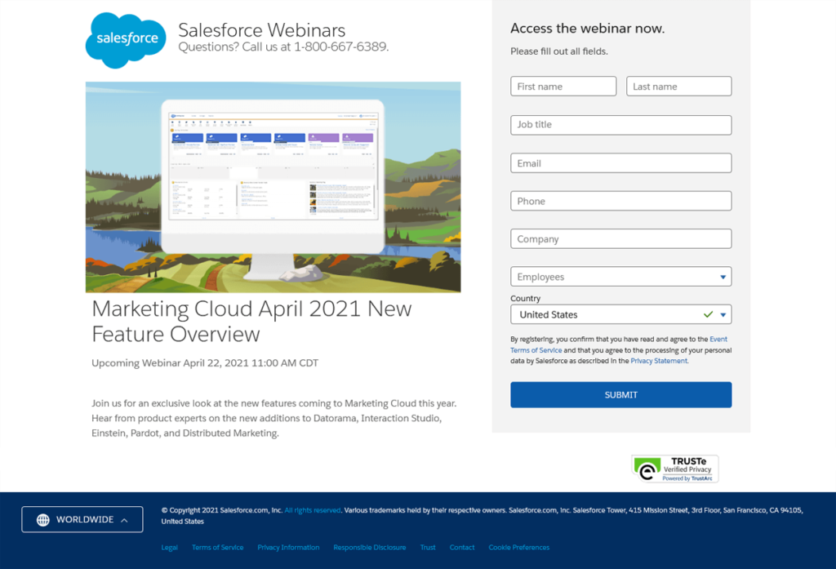Open Cookie Preferences in footer
This screenshot has width=836, height=569.
[x=518, y=548]
